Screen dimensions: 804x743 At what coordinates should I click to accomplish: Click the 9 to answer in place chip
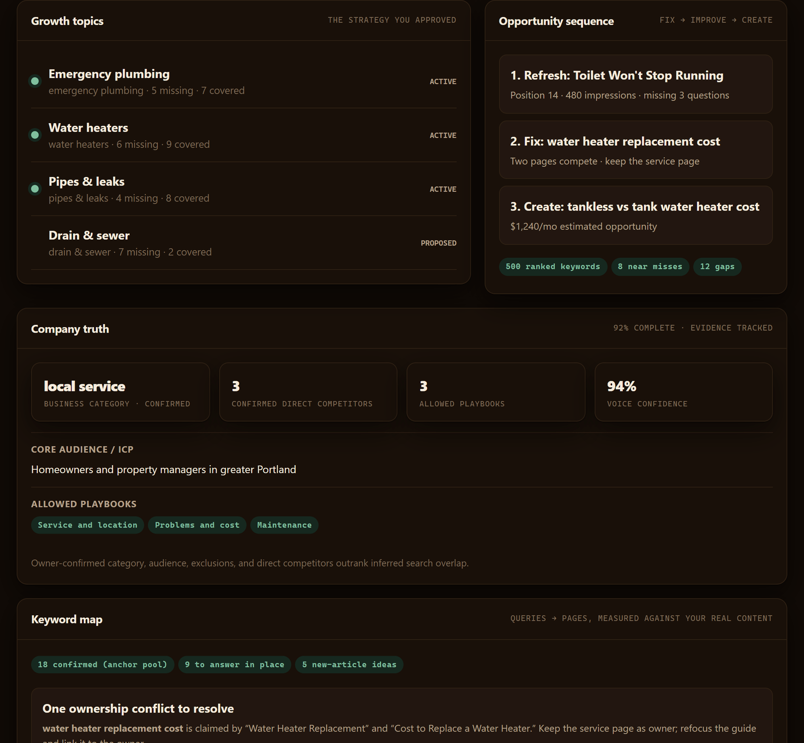tap(235, 665)
